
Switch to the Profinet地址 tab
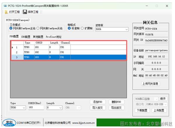click(54, 37)
